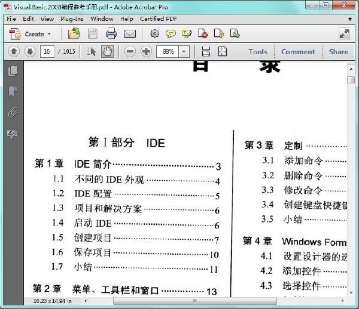Open the Comment pane
The width and height of the screenshot is (359, 309).
pyautogui.click(x=298, y=51)
